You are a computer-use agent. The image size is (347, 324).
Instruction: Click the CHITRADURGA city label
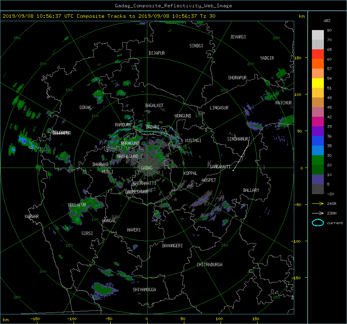(x=209, y=265)
